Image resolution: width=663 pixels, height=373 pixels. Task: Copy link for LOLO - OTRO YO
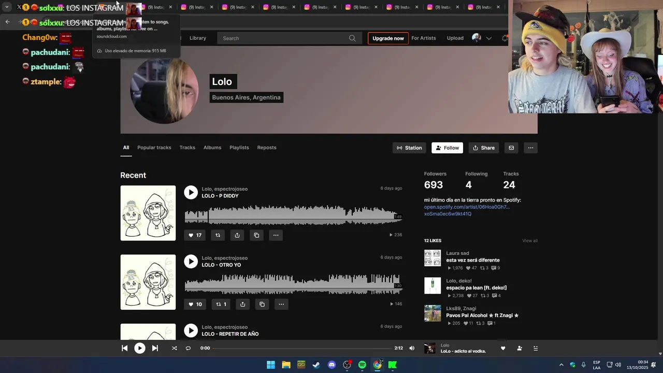pyautogui.click(x=262, y=304)
